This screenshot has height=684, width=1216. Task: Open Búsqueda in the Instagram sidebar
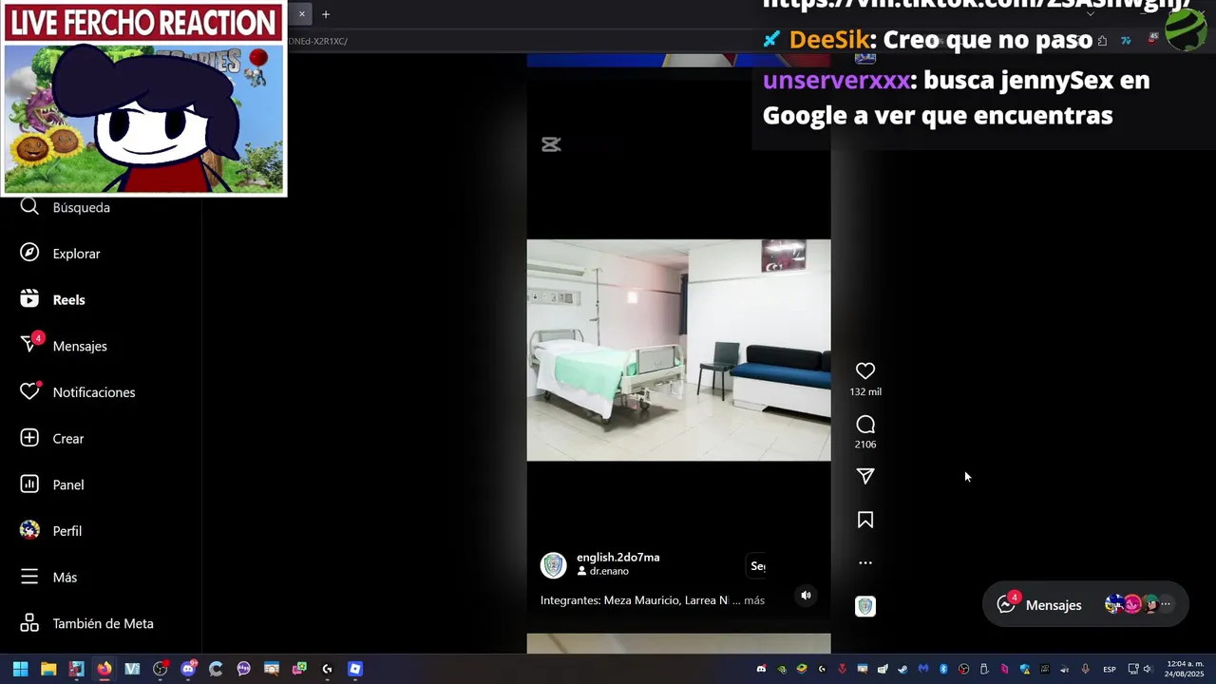pos(65,207)
